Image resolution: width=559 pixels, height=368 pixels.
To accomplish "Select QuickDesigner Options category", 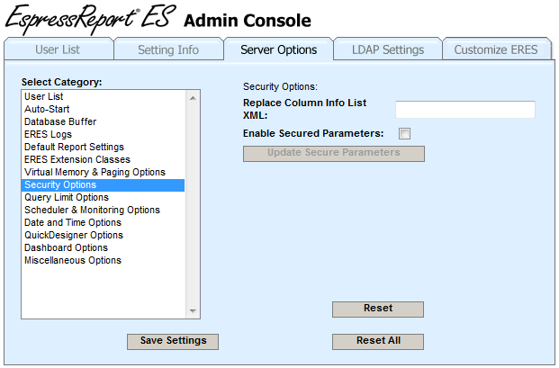I will pos(103,235).
